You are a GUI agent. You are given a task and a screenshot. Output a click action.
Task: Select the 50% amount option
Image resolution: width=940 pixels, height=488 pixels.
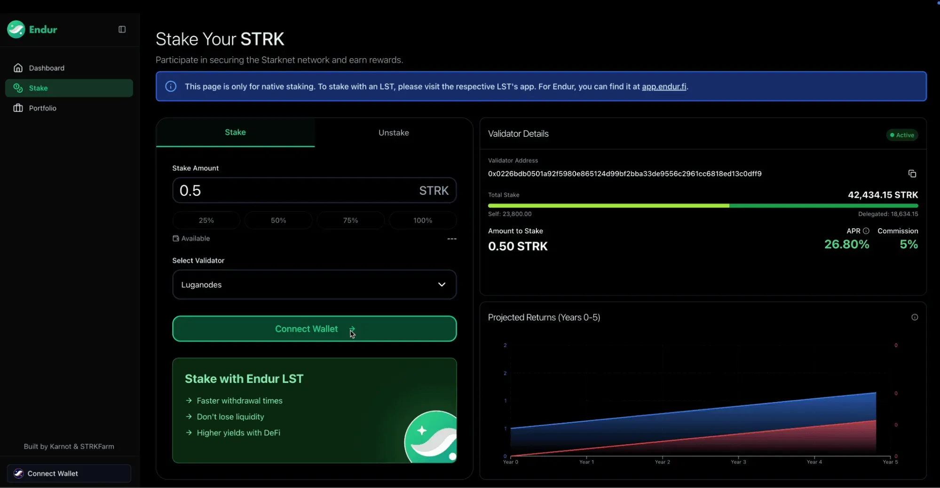(x=278, y=220)
